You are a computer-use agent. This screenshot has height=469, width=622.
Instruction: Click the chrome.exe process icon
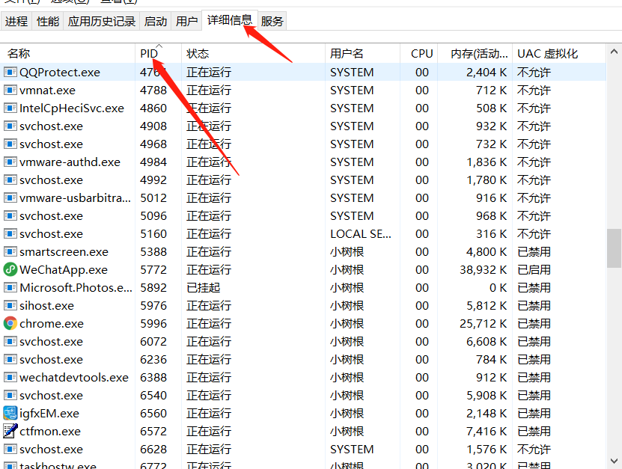10,323
